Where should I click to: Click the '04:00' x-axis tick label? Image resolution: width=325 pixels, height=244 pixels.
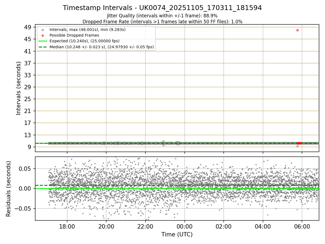(263, 227)
